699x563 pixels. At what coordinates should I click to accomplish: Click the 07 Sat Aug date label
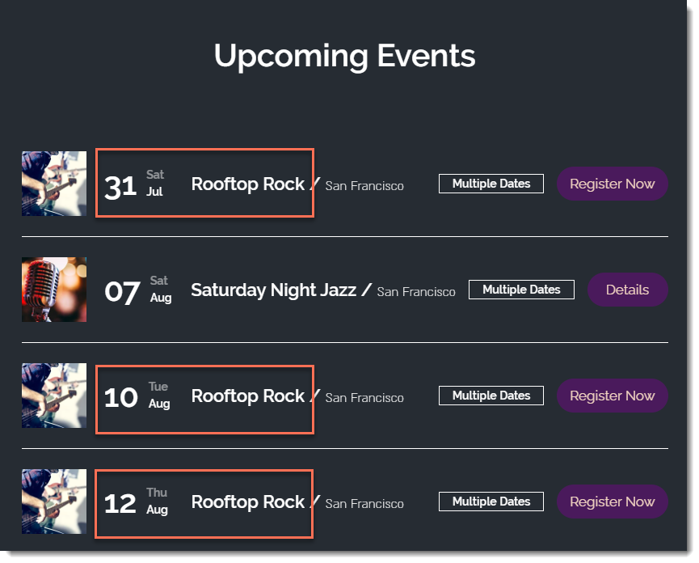tap(137, 290)
